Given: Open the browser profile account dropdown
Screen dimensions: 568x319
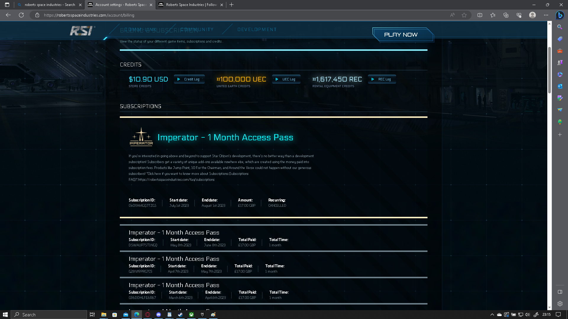Looking at the screenshot, I should [532, 15].
